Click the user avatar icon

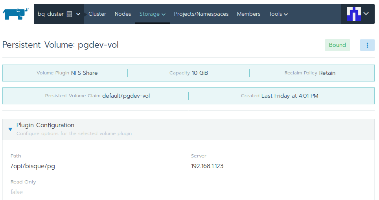(x=354, y=14)
